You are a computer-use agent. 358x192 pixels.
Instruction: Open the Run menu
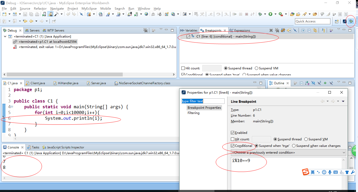[x=131, y=9]
